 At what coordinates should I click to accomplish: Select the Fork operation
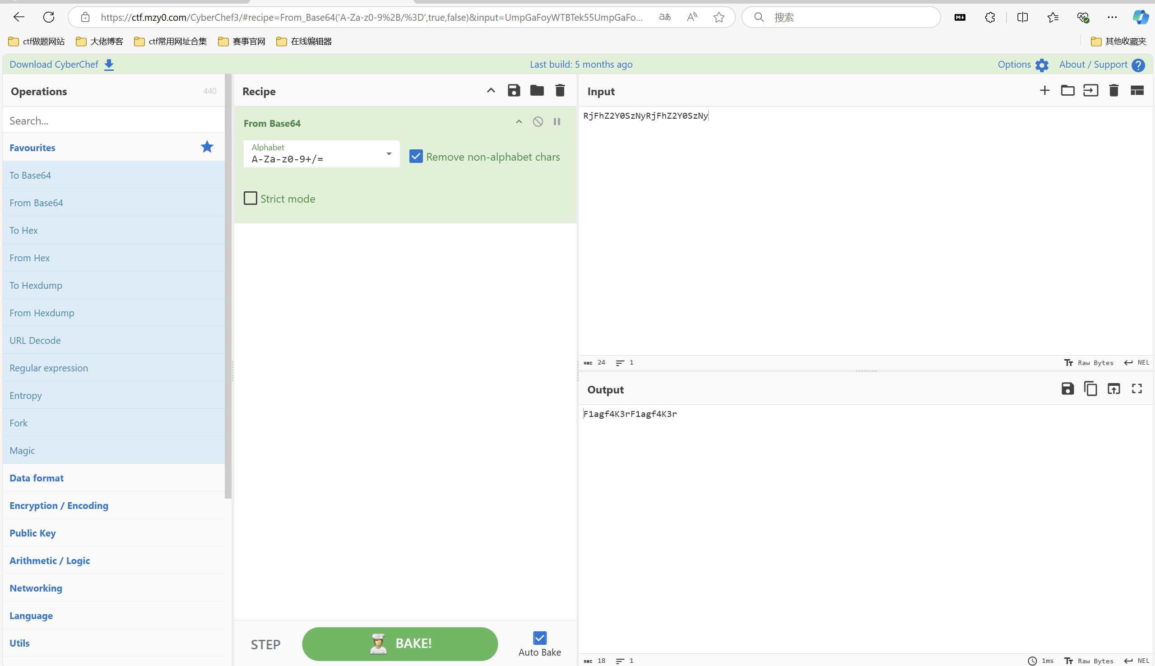click(114, 423)
